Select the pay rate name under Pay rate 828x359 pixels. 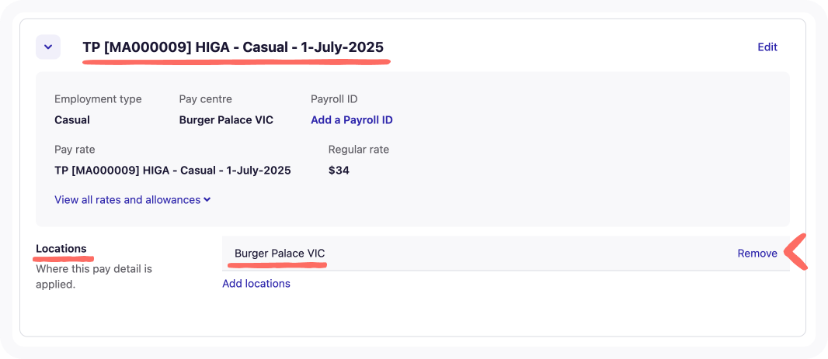(172, 170)
